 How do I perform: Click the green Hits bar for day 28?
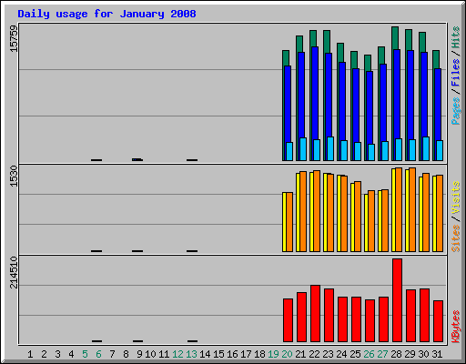(x=395, y=38)
